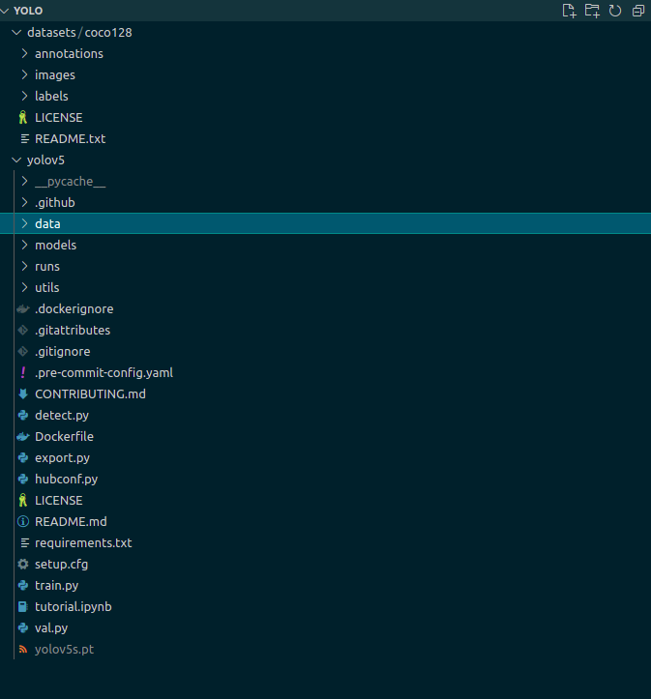Open the yolov5s.pt file name
Viewport: 651px width, 699px height.
(64, 649)
